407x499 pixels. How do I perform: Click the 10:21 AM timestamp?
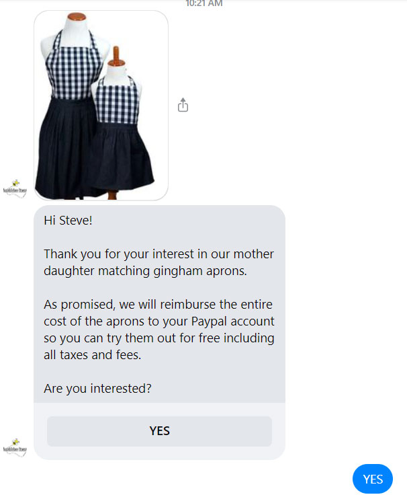point(204,3)
